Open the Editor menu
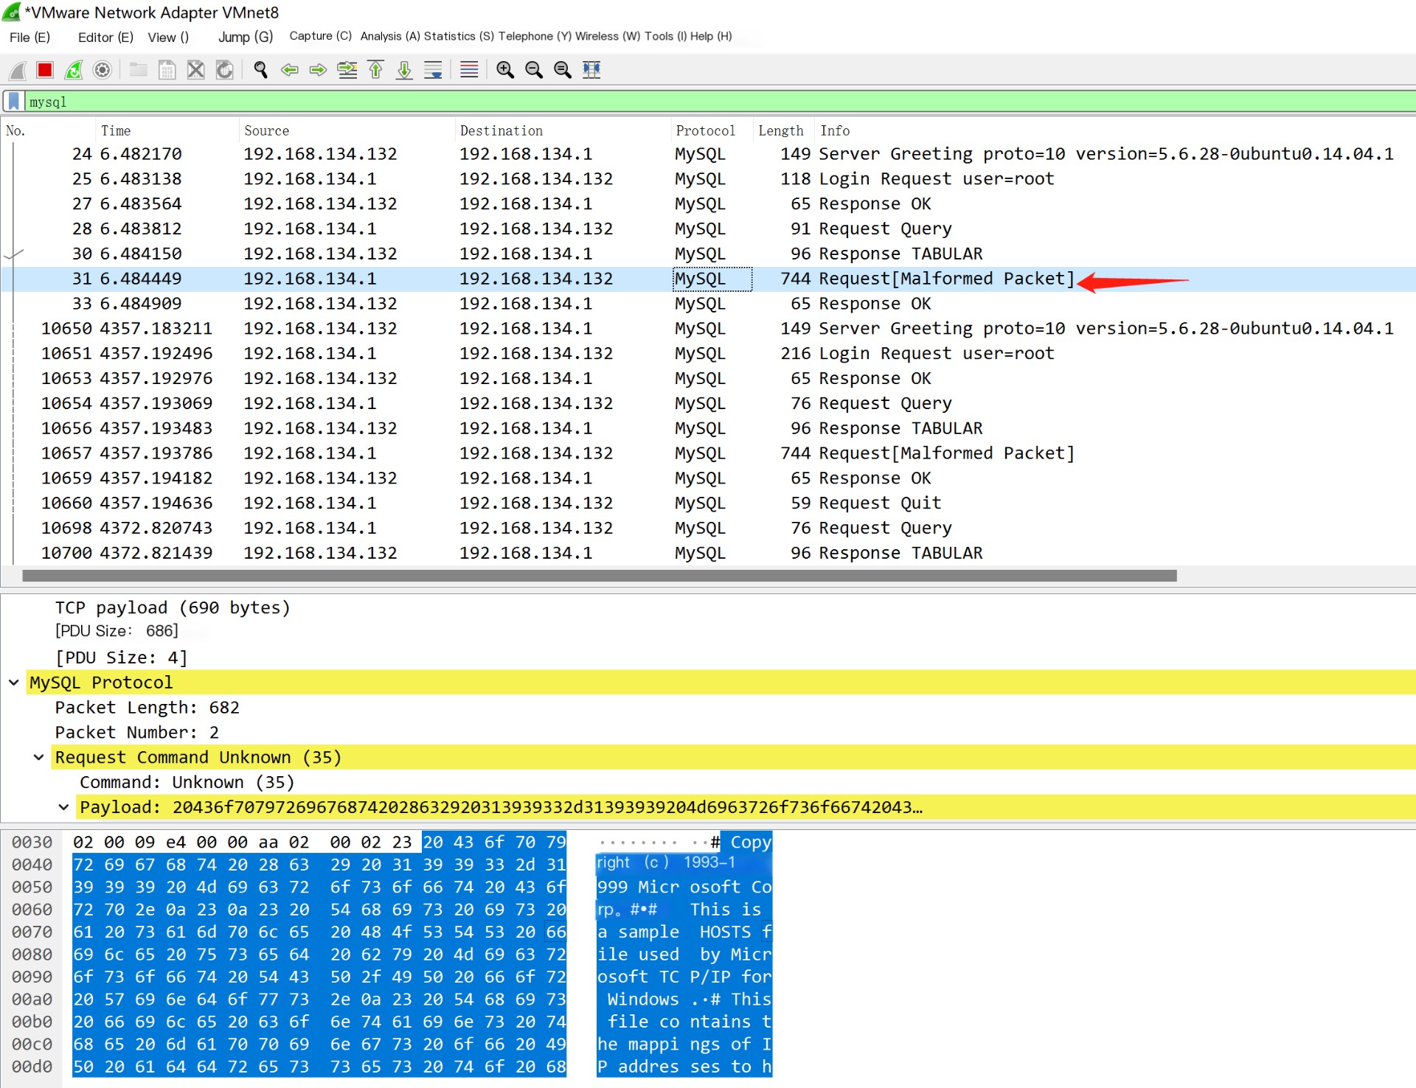The image size is (1416, 1088). coord(105,37)
